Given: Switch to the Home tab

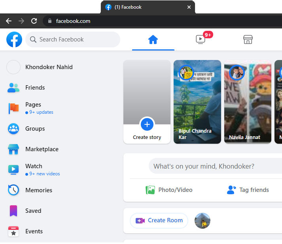Looking at the screenshot, I should click(153, 39).
